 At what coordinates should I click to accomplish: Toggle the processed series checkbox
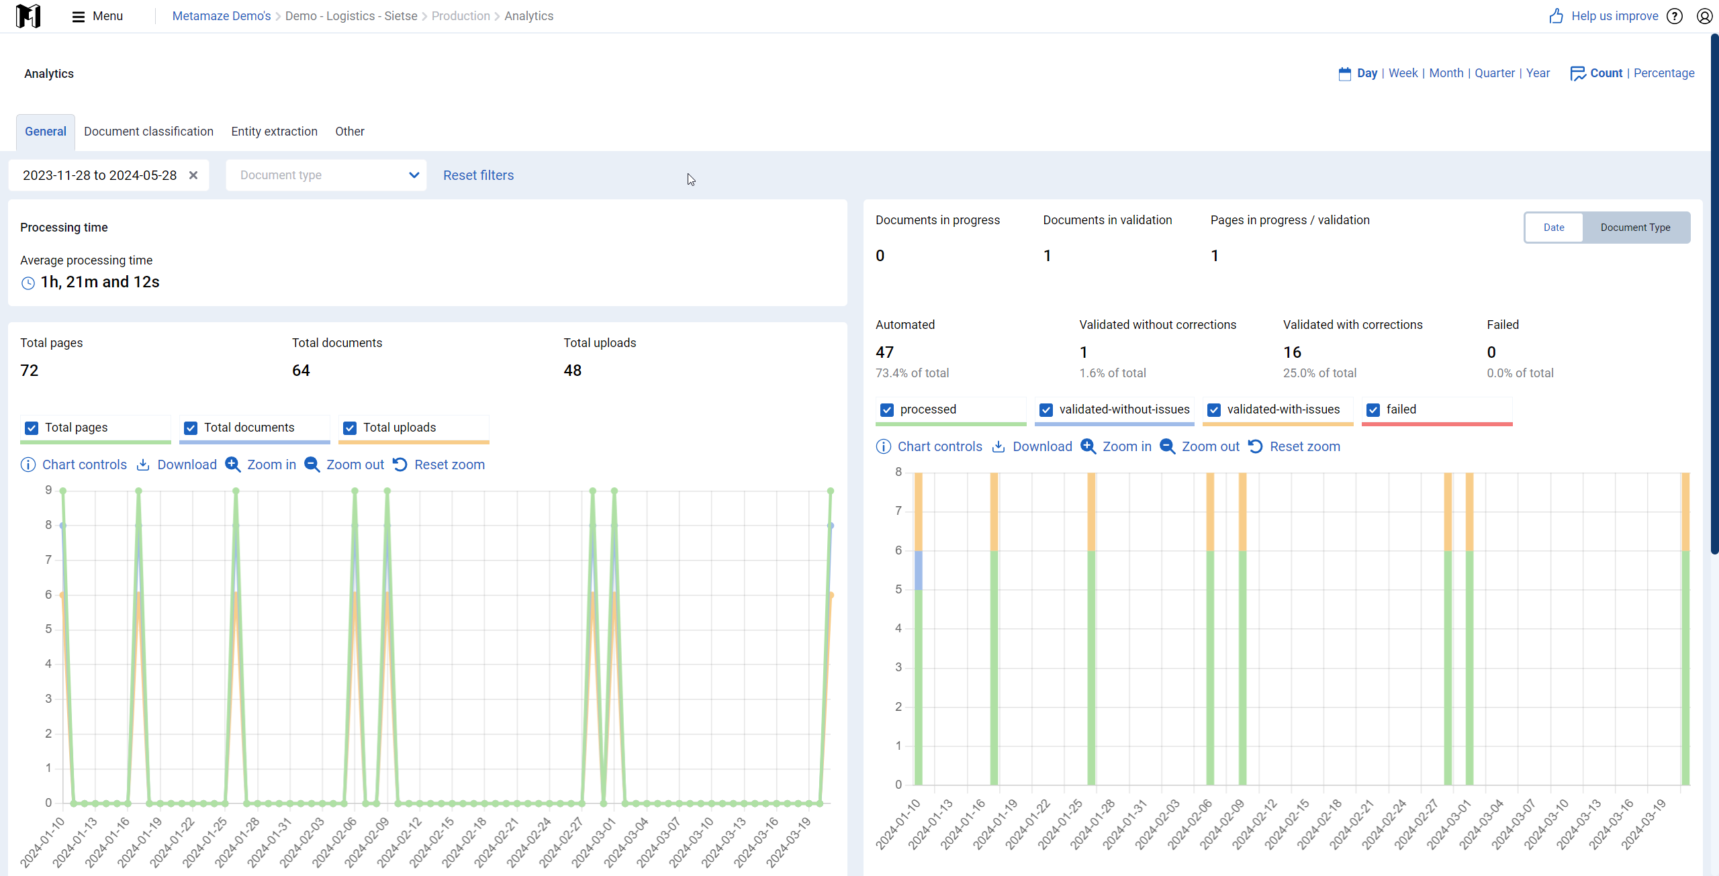point(887,409)
